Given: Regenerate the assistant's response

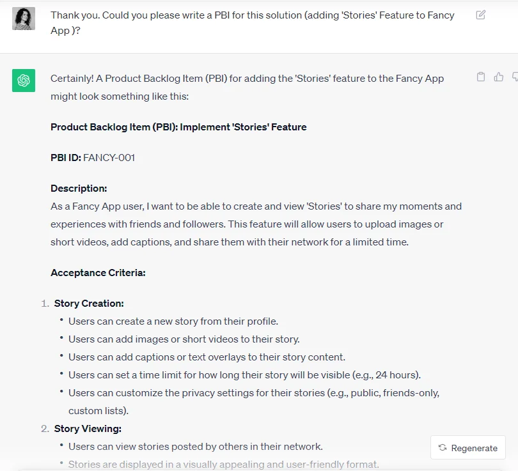Looking at the screenshot, I should 467,447.
